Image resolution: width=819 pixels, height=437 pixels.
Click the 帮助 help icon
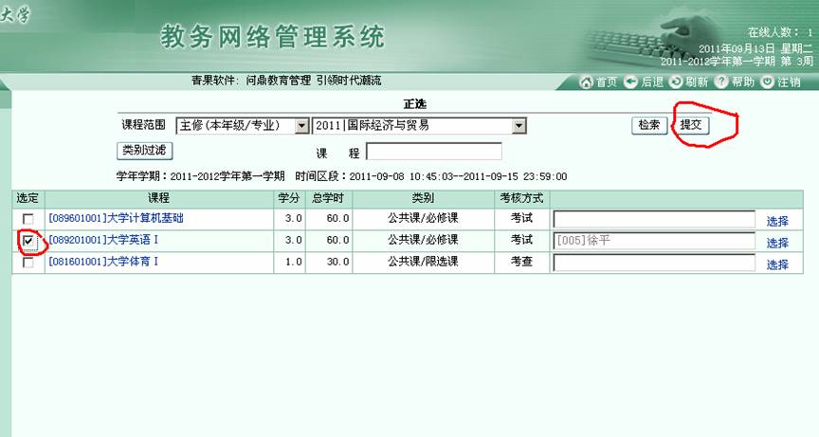721,82
